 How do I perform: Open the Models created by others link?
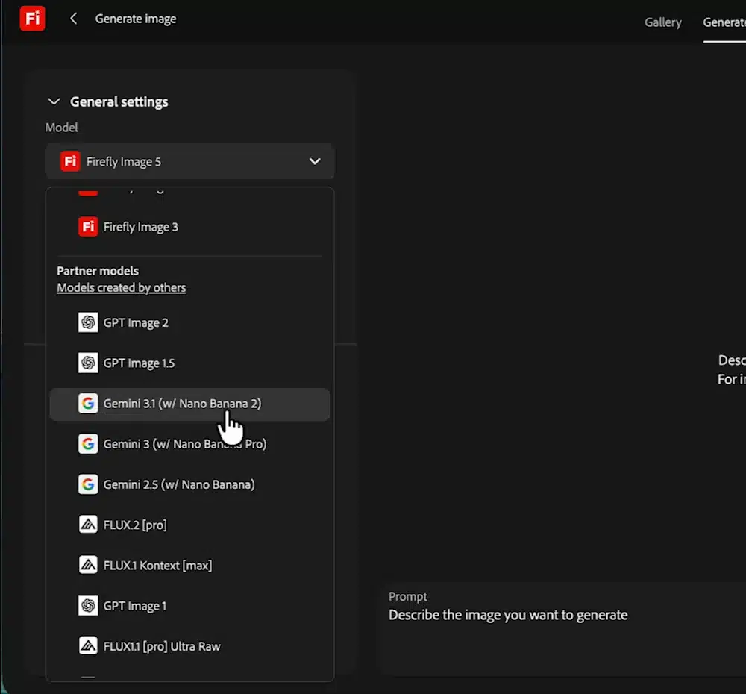tap(122, 287)
